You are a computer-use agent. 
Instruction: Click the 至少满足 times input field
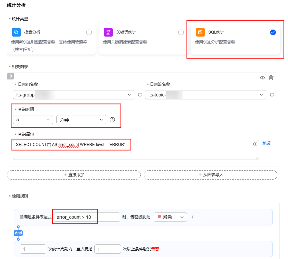coord(108,249)
